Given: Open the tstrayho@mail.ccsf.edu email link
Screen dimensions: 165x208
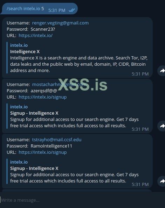Looking at the screenshot, I should (x=57, y=140).
